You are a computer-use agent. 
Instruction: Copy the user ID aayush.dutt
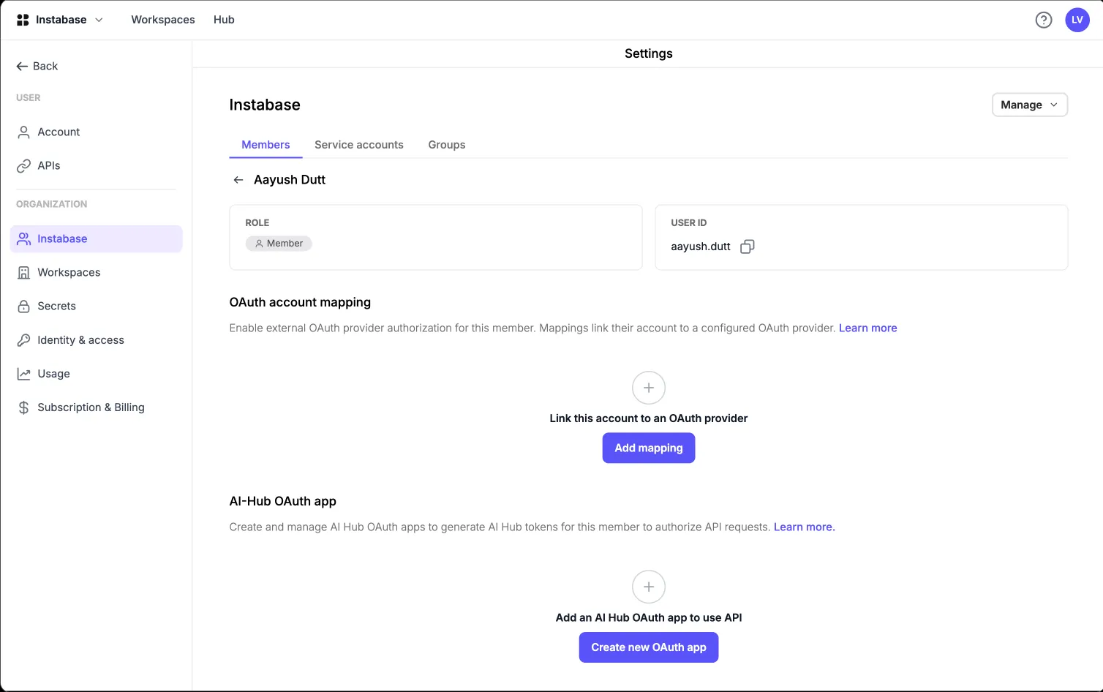748,247
